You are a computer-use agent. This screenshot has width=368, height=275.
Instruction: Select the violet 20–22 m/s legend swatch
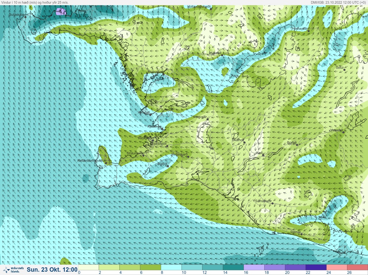pyautogui.click(x=295, y=268)
